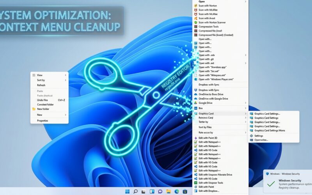Screen dimensions: 312x195
Task: Open the Widgets icon on the taskbar
Action: 152,191
